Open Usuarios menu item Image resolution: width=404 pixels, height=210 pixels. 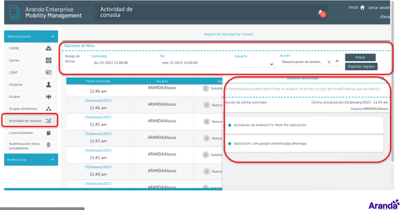[31, 84]
